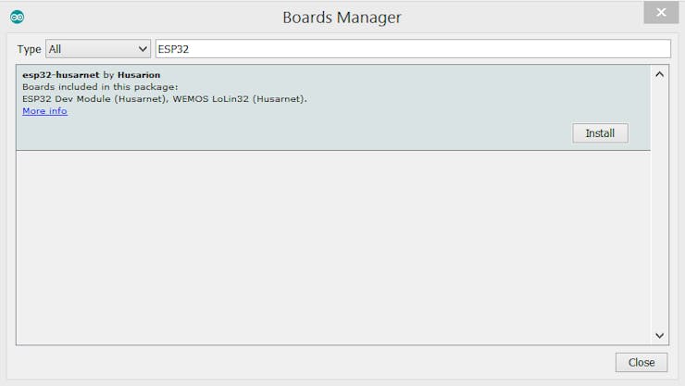Click the Type combo box chevron arrow
685x386 pixels.
[x=143, y=49]
